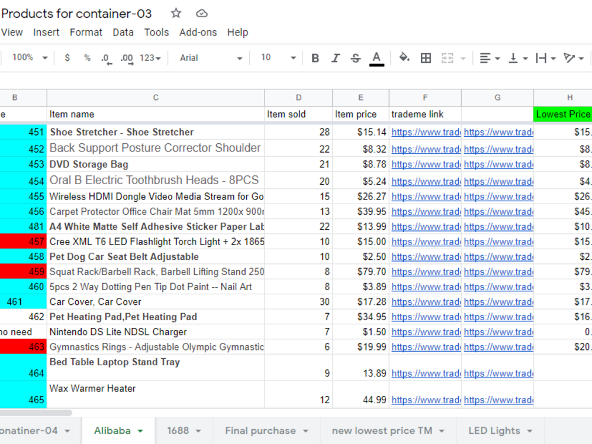This screenshot has height=444, width=592.
Task: Star the Products for container-03 document
Action: (176, 14)
